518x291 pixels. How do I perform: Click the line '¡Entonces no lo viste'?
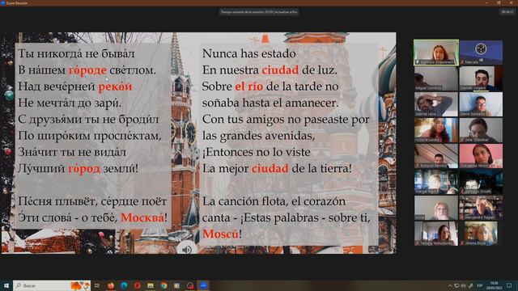pyautogui.click(x=256, y=152)
